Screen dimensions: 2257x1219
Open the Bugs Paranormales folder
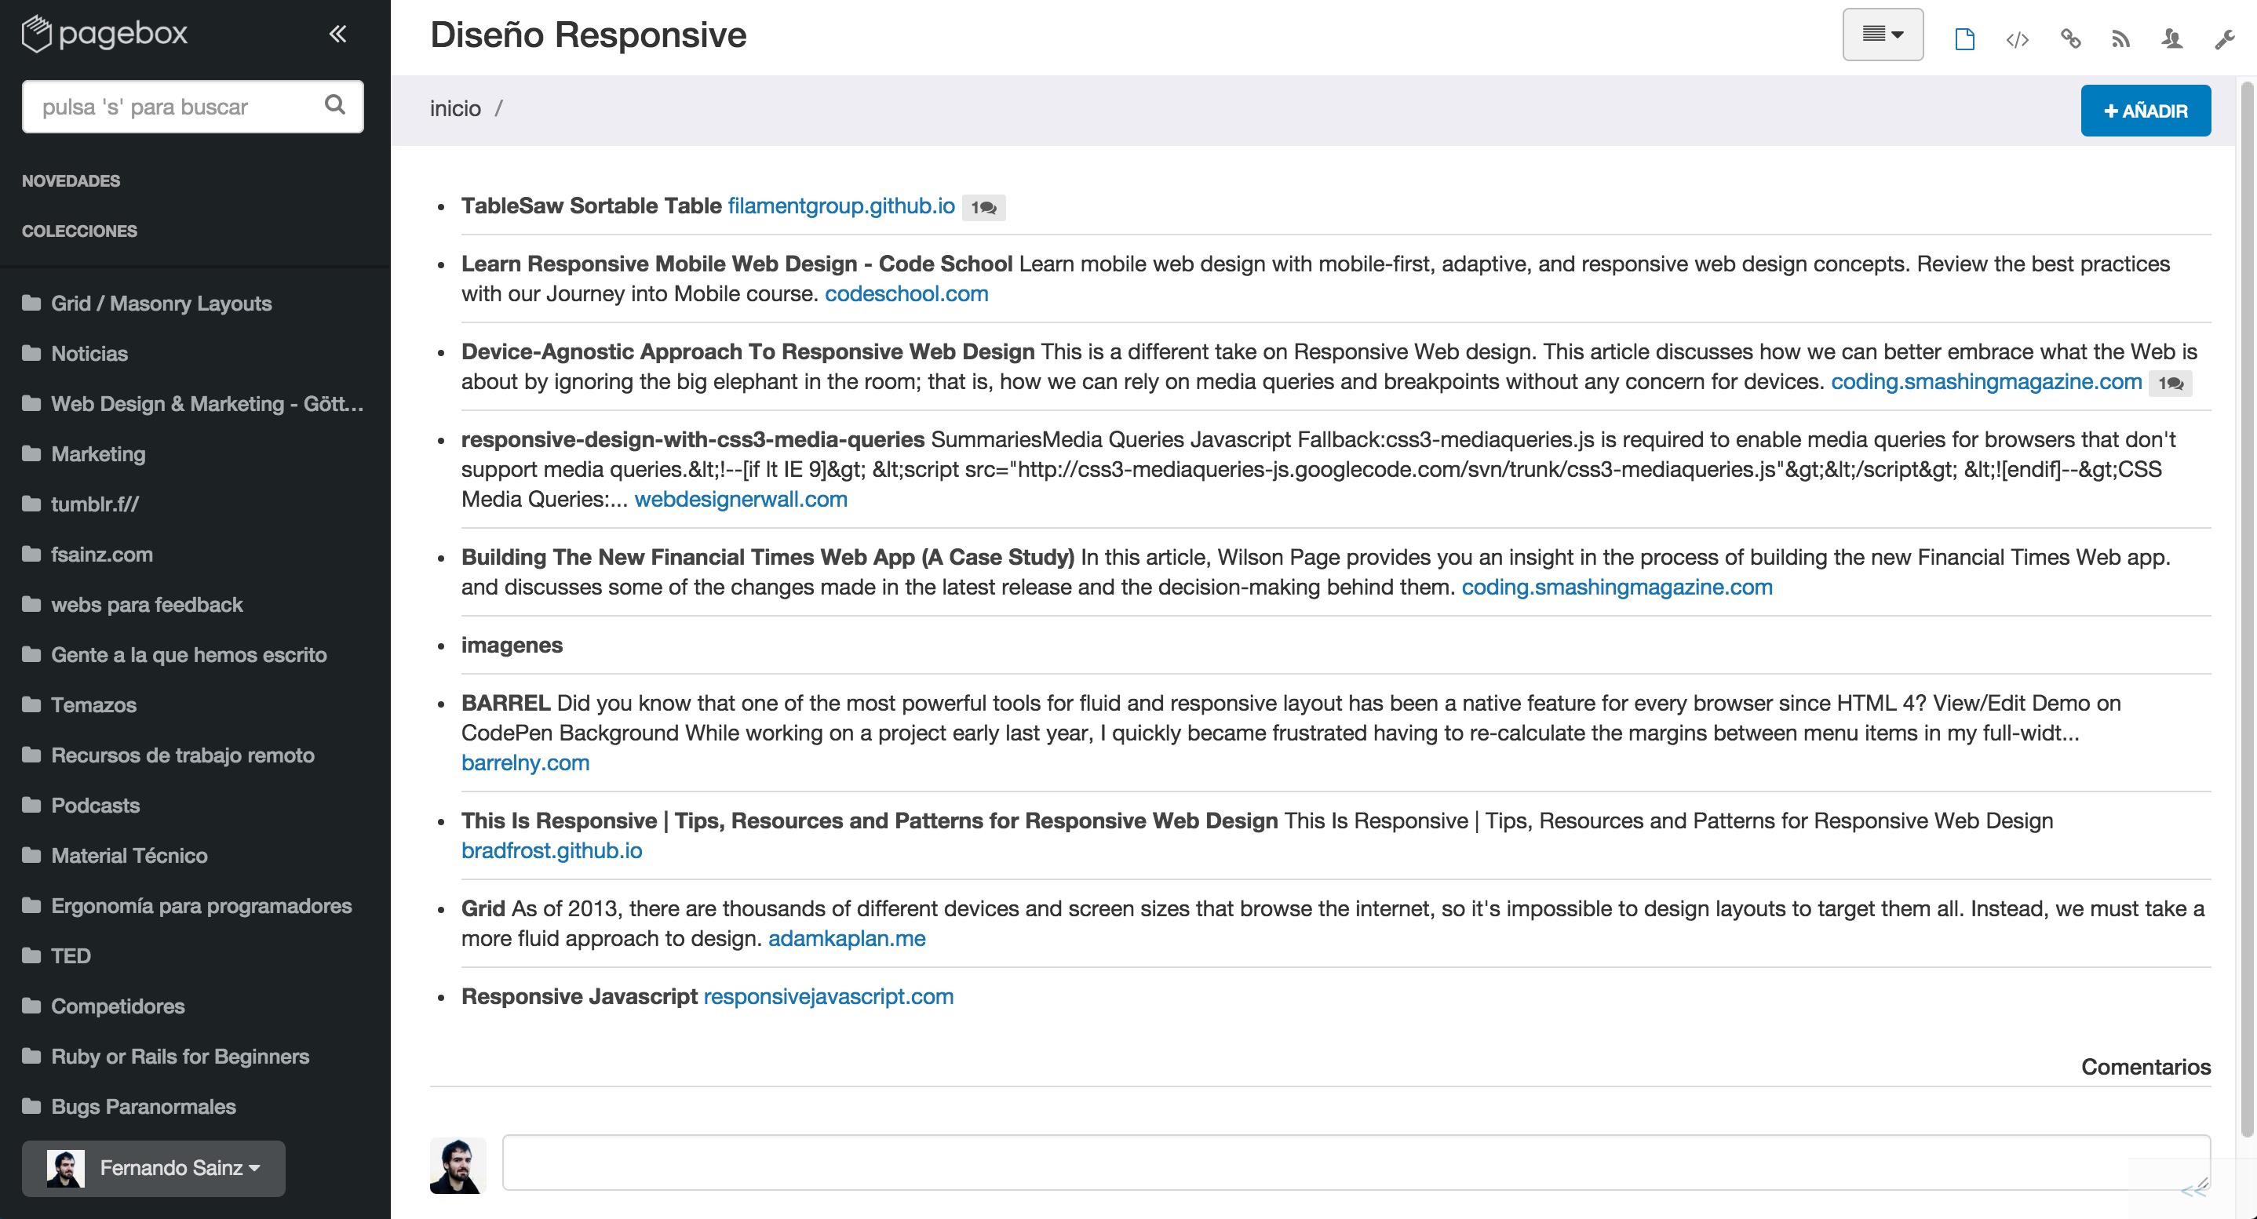coord(144,1107)
